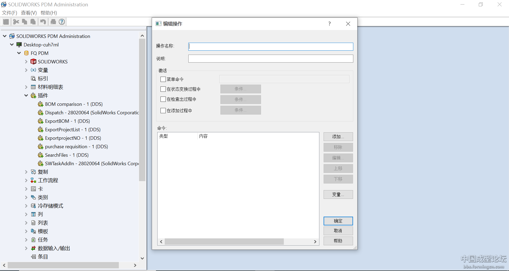
Task: Expand the 变量 tree node
Action: click(26, 70)
